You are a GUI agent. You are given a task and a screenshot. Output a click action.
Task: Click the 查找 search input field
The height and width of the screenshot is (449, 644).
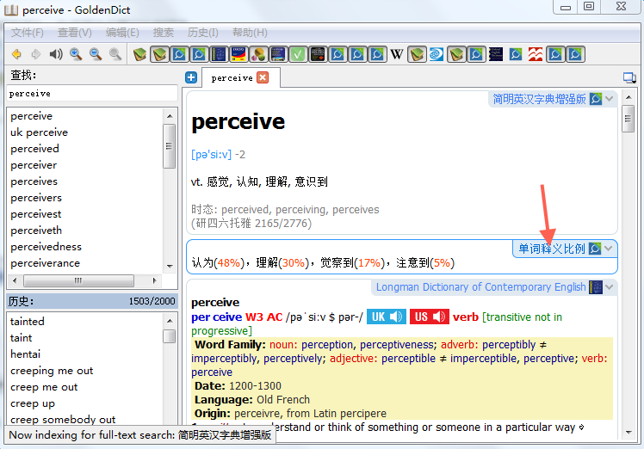click(92, 94)
